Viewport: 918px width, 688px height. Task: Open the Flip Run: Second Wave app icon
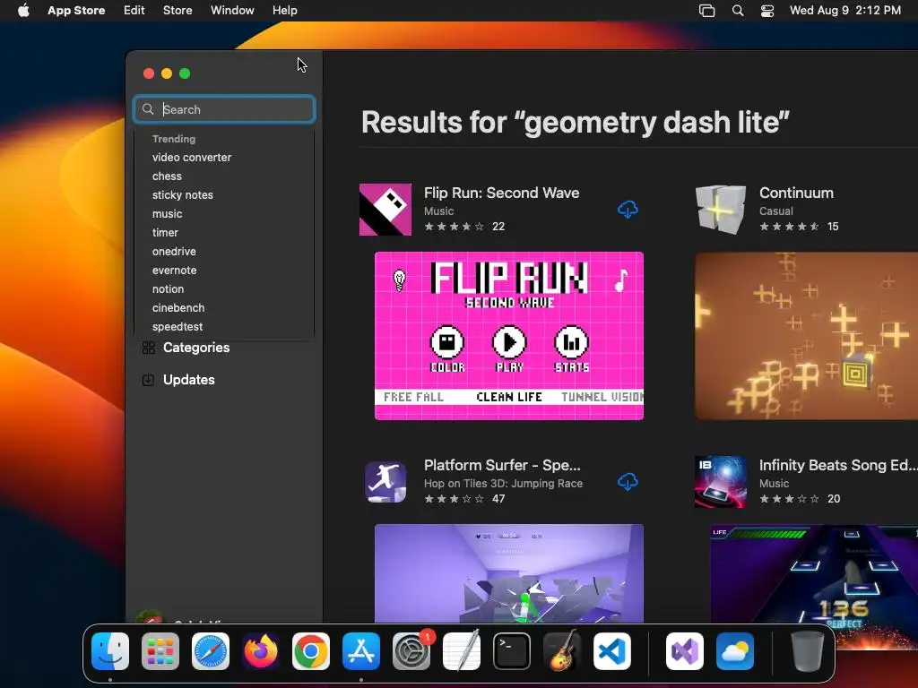click(385, 210)
